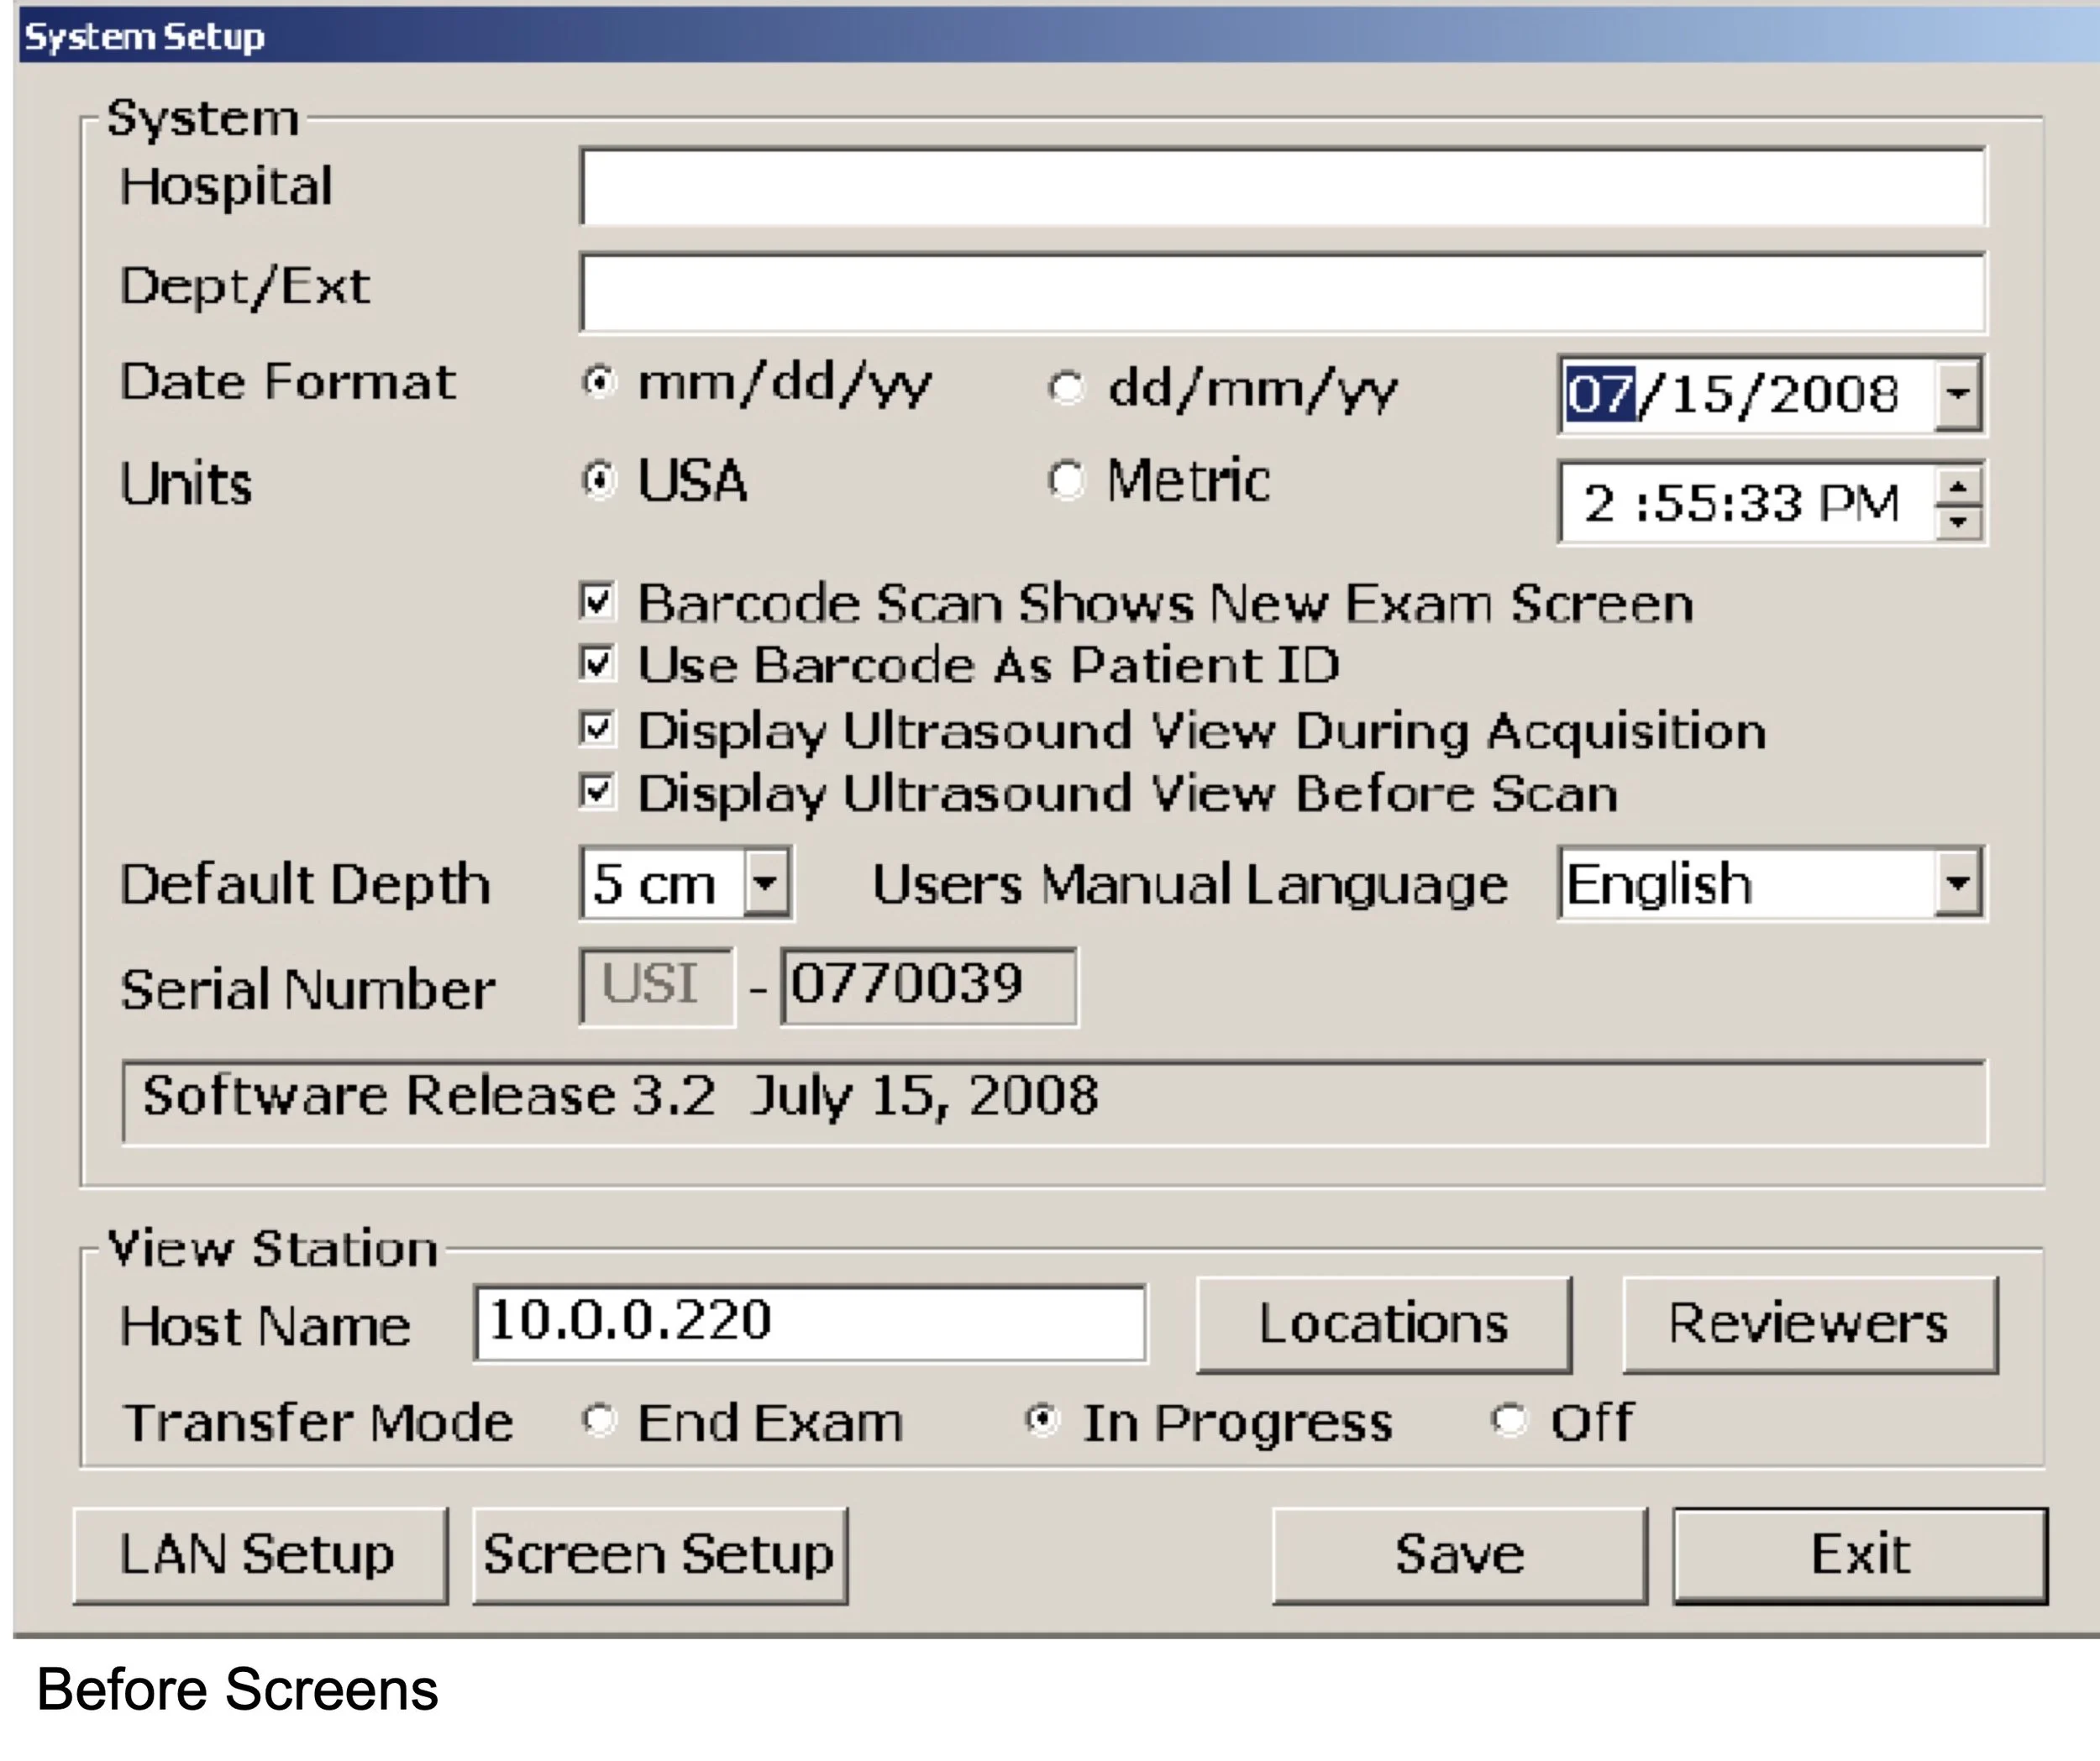Viewport: 2100px width, 1761px height.
Task: Click the Host Name input field
Action: (x=810, y=1323)
